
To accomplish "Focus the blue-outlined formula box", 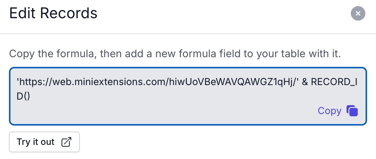I will click(188, 96).
